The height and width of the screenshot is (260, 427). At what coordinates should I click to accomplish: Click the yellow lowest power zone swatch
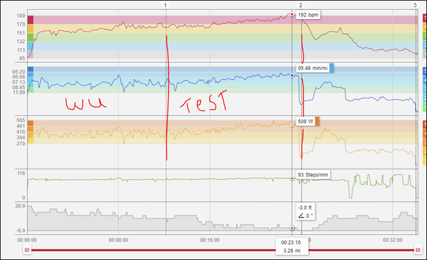coord(31,141)
